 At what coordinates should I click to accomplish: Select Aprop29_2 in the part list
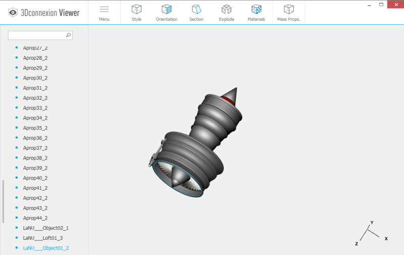coord(35,68)
